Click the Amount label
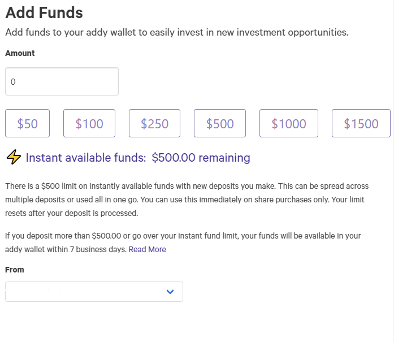The width and height of the screenshot is (394, 342). point(20,53)
